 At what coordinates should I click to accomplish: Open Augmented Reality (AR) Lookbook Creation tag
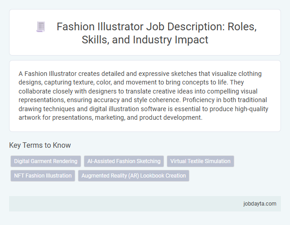134,176
